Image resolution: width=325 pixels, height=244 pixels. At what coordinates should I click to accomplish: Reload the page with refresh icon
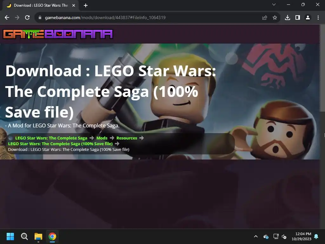pyautogui.click(x=27, y=18)
